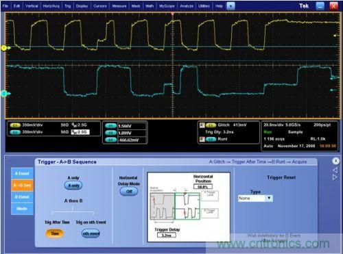Click the A trigger event icon
This screenshot has width=343, height=254.
202,125
